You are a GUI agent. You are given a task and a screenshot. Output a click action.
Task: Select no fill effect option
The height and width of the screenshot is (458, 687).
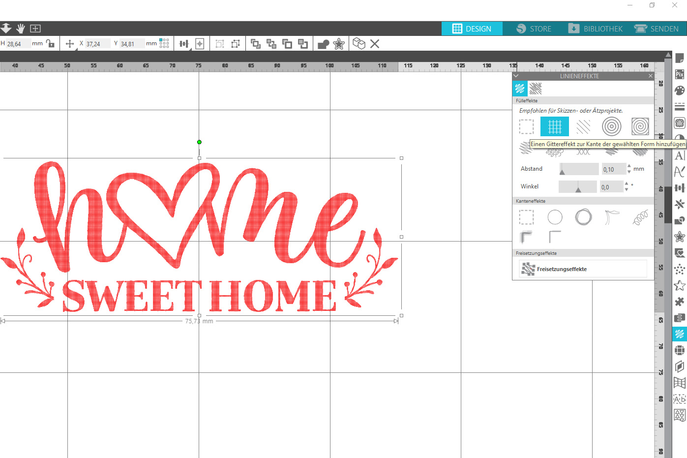point(526,126)
